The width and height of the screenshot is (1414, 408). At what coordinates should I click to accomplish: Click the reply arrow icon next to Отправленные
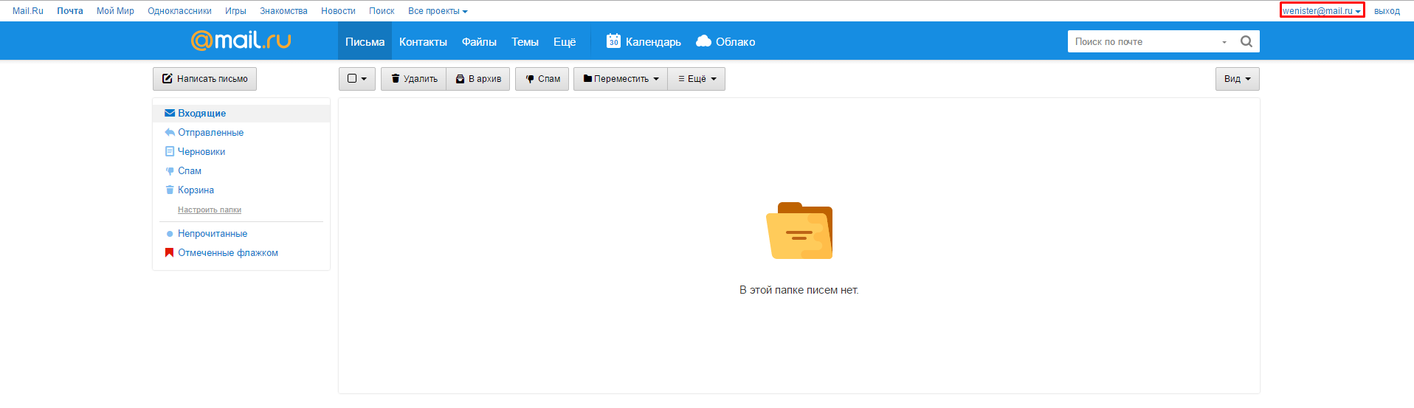click(x=170, y=132)
